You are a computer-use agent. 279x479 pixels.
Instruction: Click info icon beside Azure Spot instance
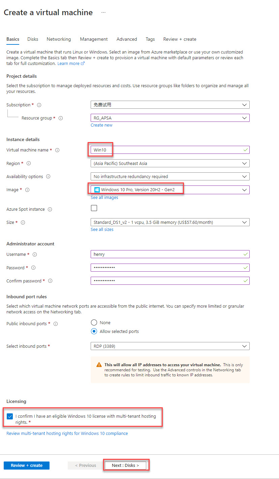point(50,209)
